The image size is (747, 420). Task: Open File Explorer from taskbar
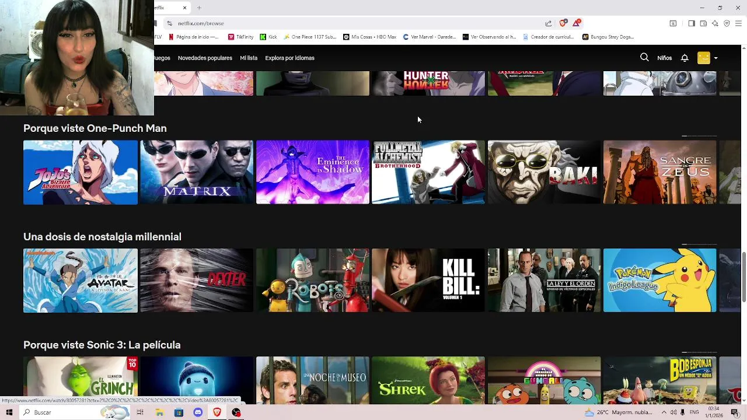click(159, 412)
